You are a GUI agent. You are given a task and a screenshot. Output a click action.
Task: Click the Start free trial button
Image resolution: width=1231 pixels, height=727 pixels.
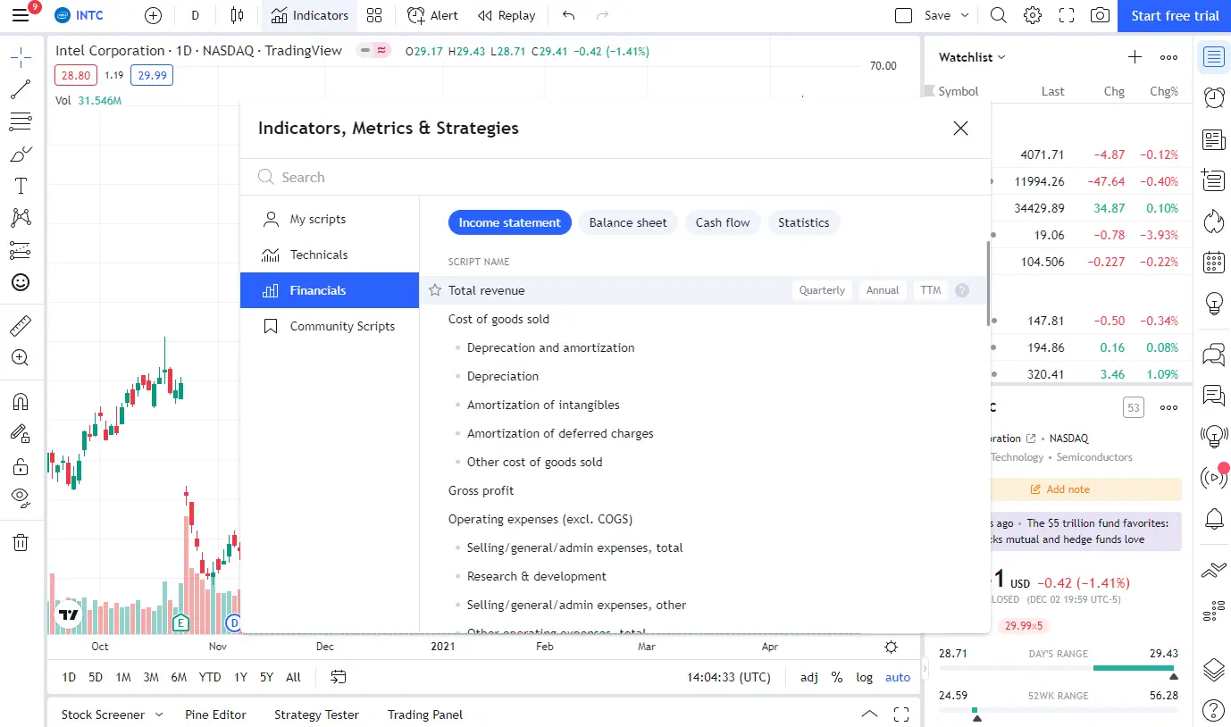1173,15
